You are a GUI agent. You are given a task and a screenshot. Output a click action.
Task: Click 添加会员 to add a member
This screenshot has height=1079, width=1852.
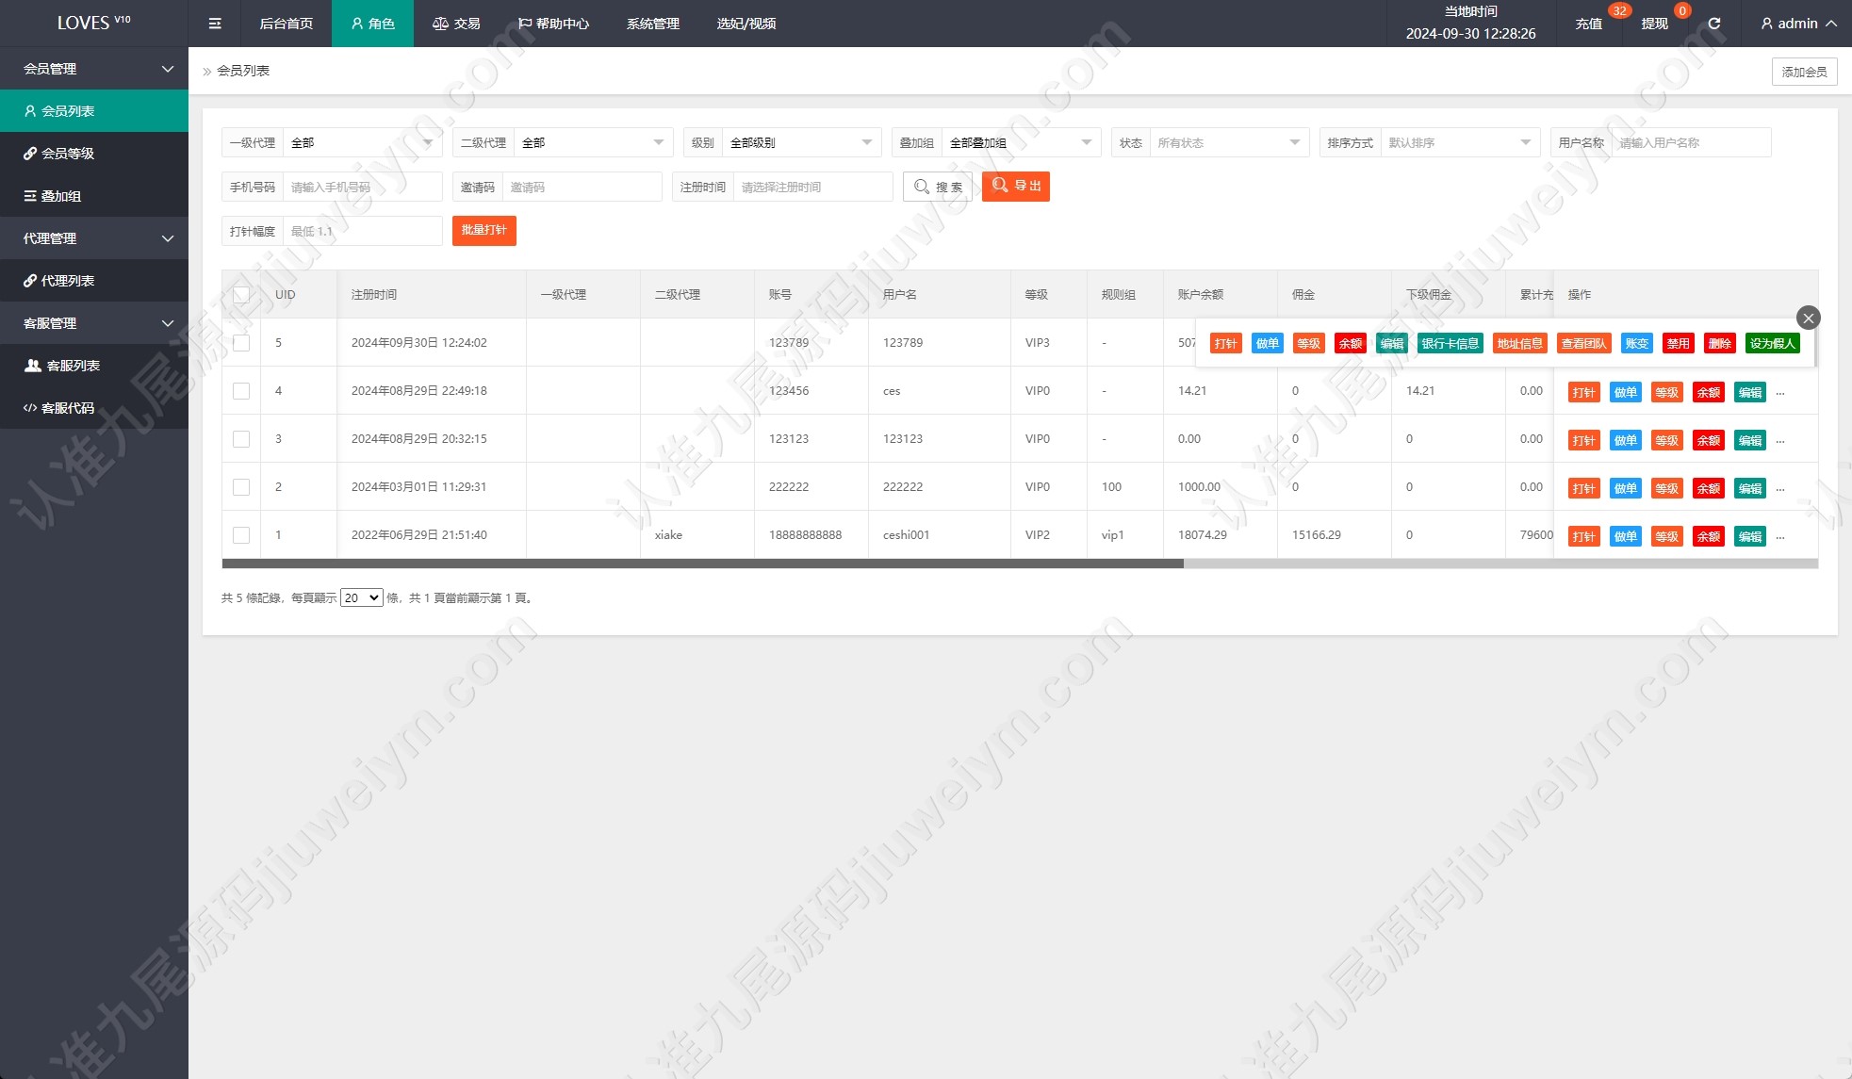[x=1804, y=72]
